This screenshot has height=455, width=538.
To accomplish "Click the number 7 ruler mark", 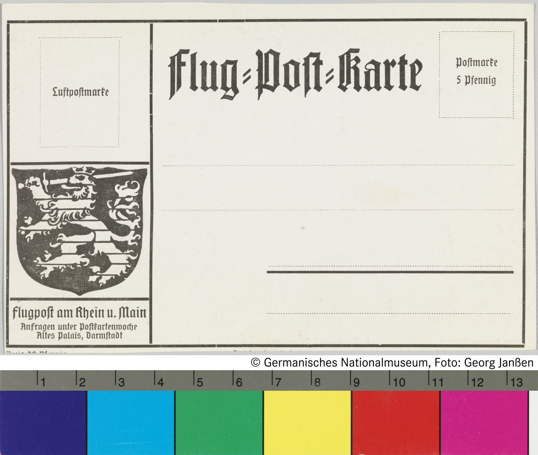I will pyautogui.click(x=277, y=382).
